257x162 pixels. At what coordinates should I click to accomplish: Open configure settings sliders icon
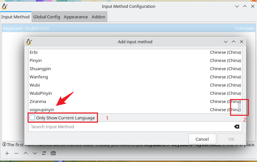click(44, 153)
